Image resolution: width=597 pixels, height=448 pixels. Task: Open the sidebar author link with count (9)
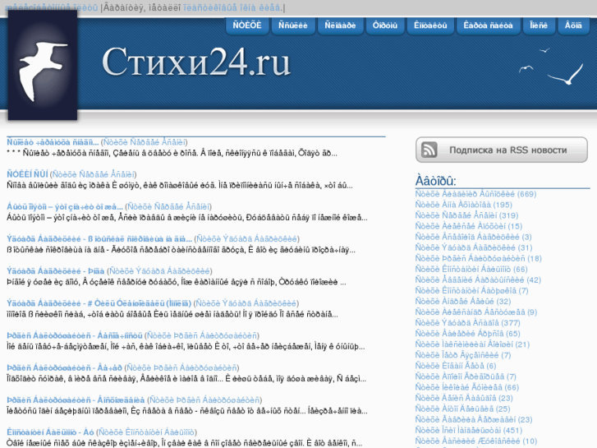tap(476, 312)
